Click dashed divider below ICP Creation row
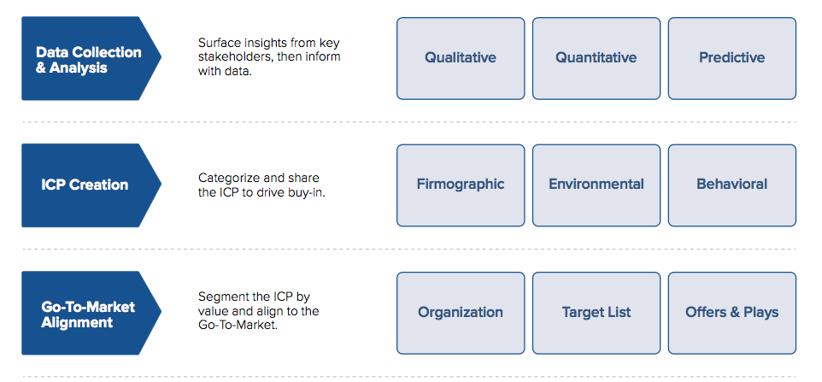This screenshot has height=382, width=822. [x=410, y=250]
